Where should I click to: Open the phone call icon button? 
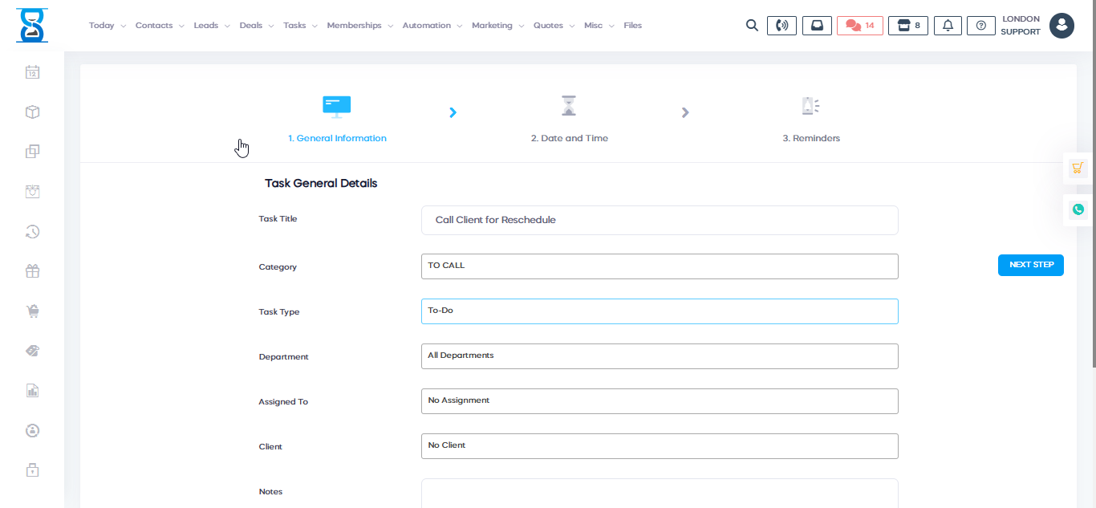[781, 26]
